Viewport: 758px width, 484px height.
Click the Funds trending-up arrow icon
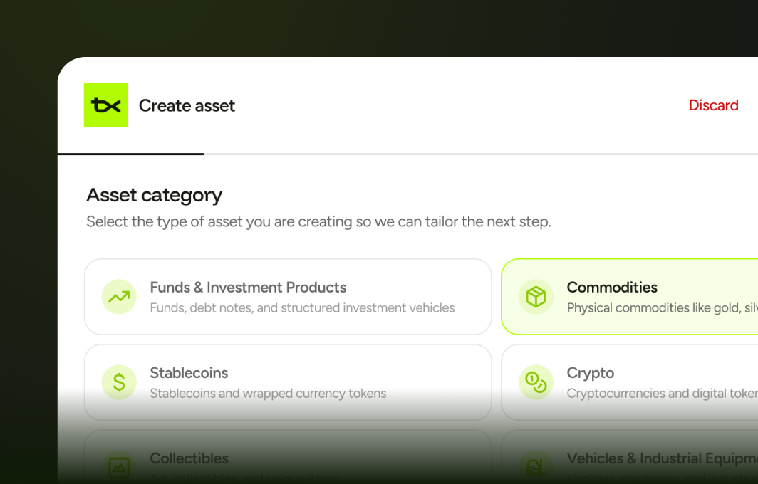[x=119, y=297]
